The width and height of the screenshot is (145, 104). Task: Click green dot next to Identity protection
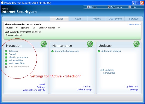6,57
